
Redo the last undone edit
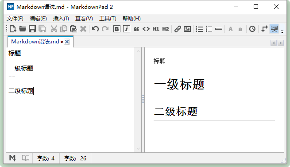tap(105, 29)
